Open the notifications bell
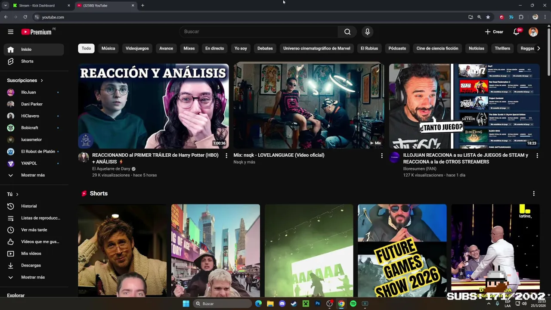Screen dimensions: 551x310 click(x=517, y=32)
